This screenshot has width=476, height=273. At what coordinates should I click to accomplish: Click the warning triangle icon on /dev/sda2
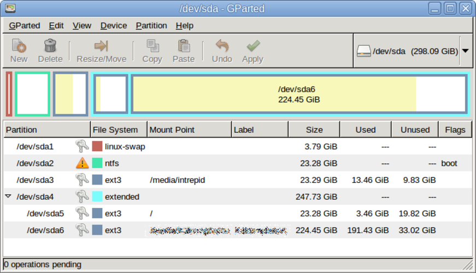click(x=82, y=163)
